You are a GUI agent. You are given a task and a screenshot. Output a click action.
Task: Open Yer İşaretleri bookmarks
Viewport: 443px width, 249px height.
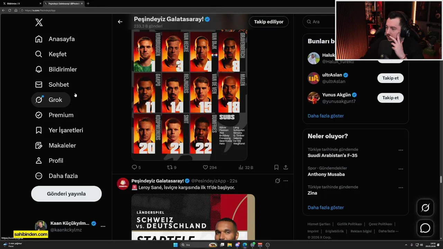[x=59, y=130]
